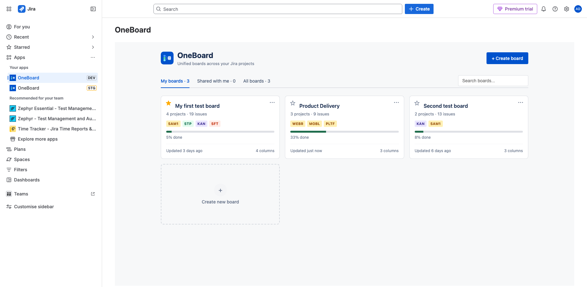The width and height of the screenshot is (587, 287).
Task: Expand the Recent menu chevron
Action: 93,37
